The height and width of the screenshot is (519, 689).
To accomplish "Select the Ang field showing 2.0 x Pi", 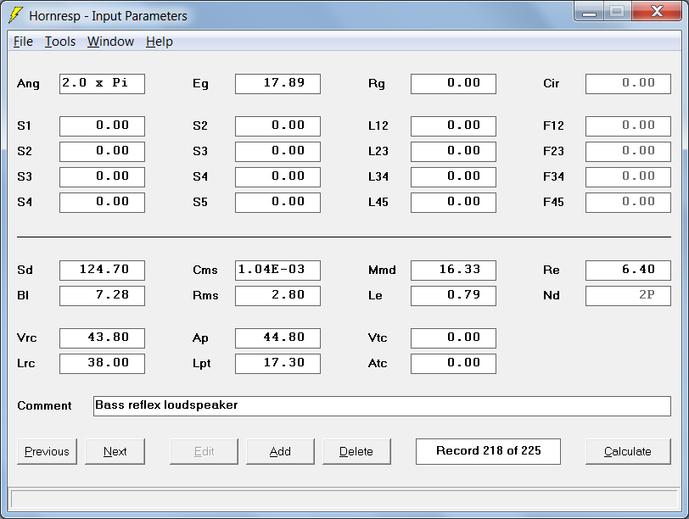I will click(102, 84).
